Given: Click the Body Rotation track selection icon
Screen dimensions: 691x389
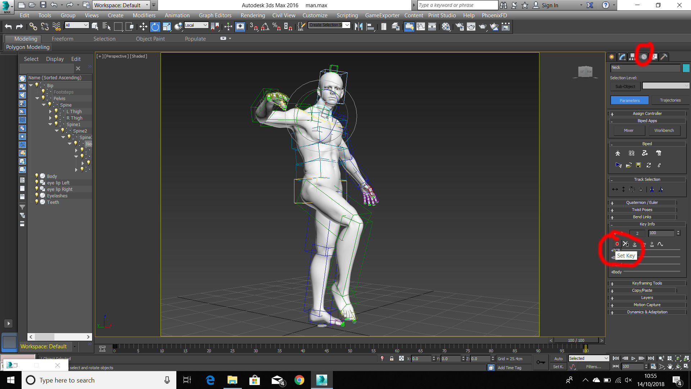Looking at the screenshot, I should point(632,189).
